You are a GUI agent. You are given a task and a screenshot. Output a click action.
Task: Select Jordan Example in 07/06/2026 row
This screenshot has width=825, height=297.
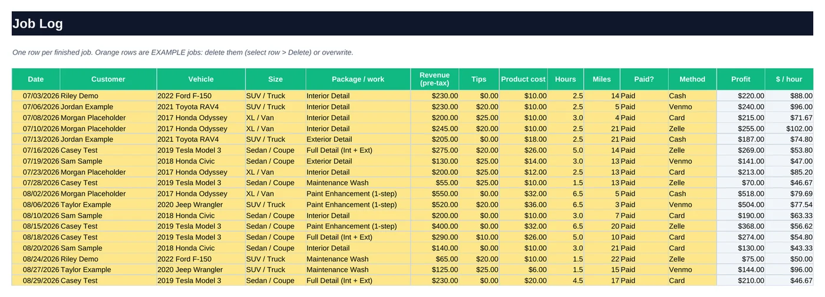(108, 107)
